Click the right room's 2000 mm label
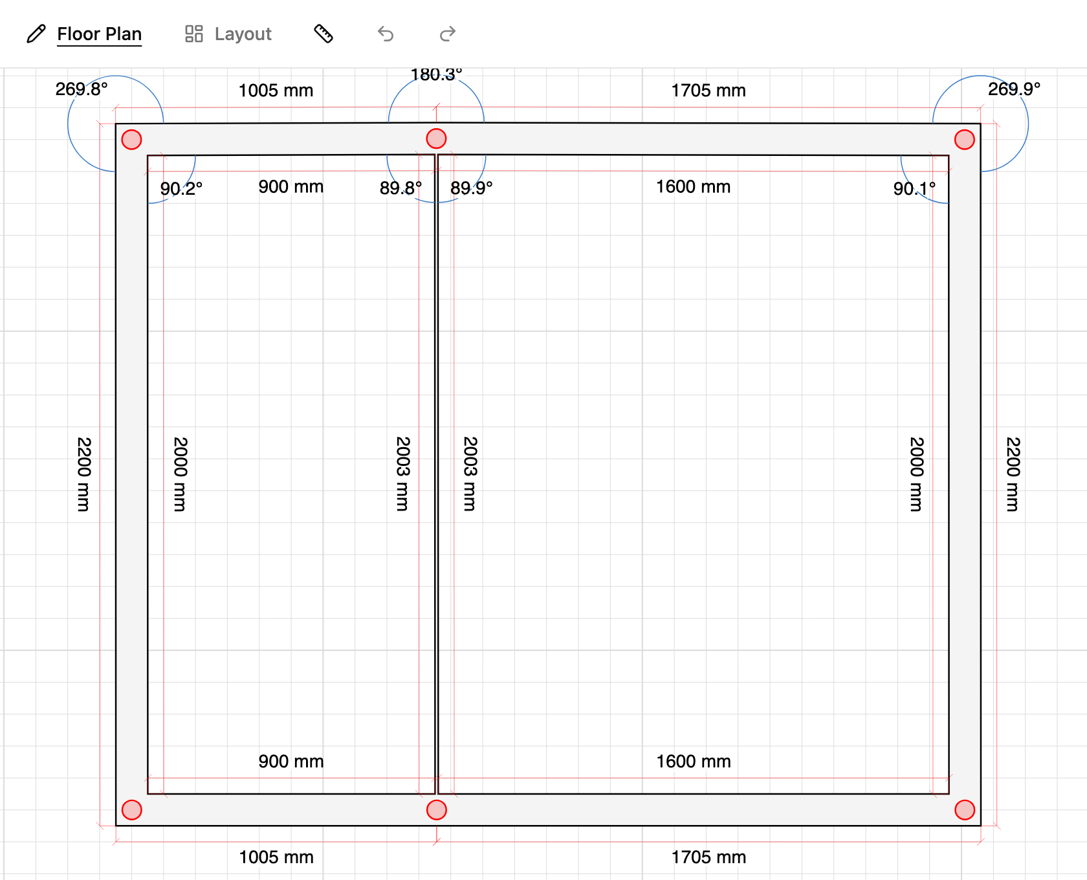This screenshot has height=880, width=1087. [917, 474]
